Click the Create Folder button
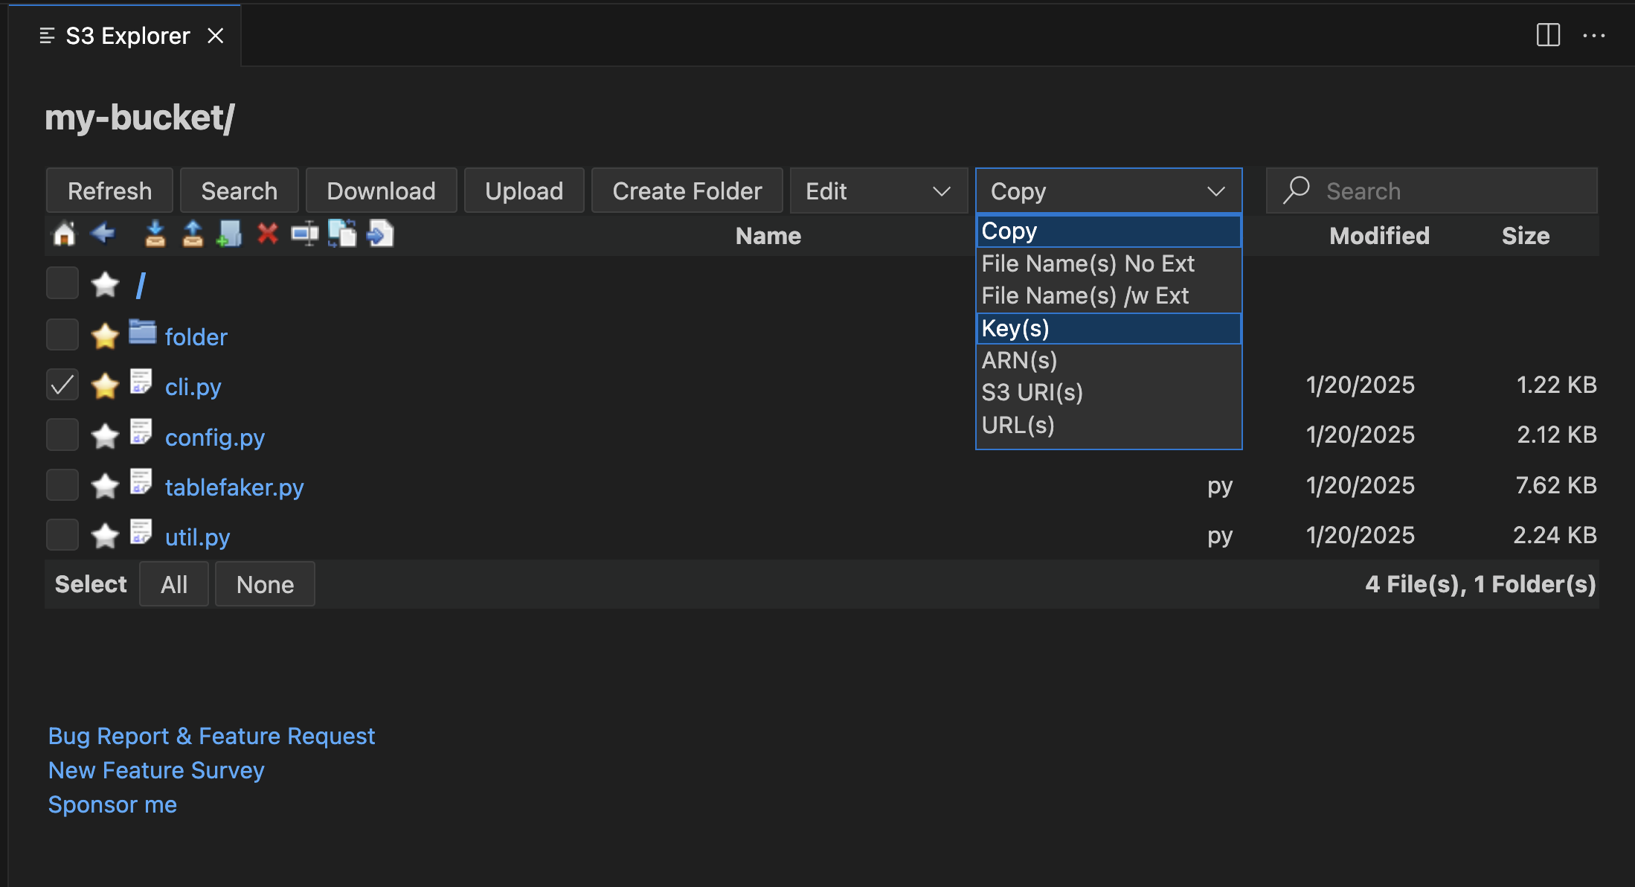The height and width of the screenshot is (887, 1635). click(687, 190)
